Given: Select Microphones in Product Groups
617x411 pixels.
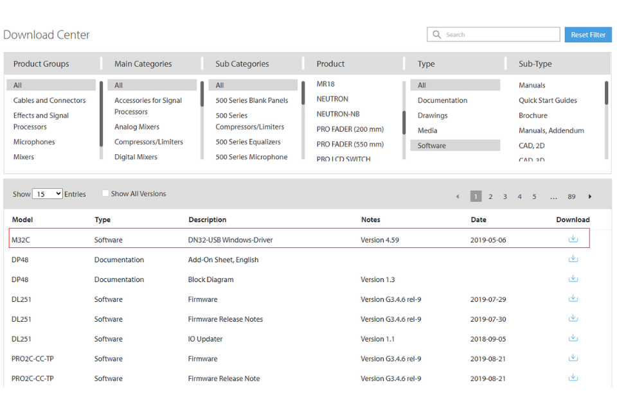Looking at the screenshot, I should (x=34, y=142).
